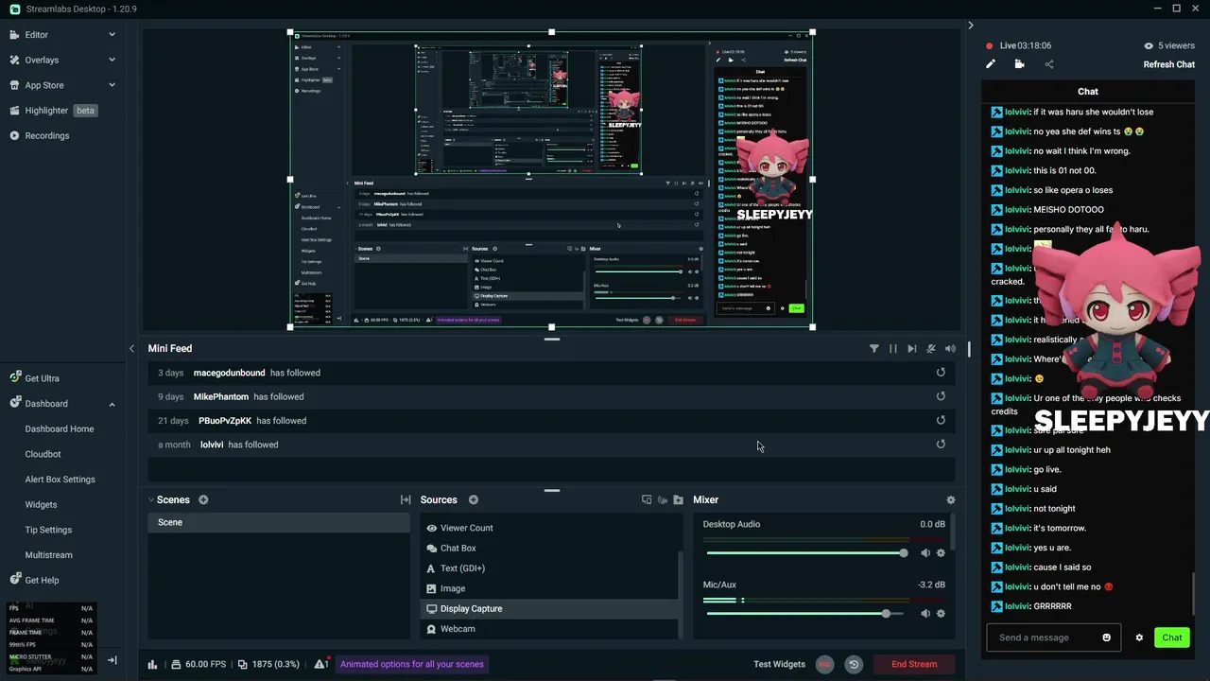The height and width of the screenshot is (681, 1210).
Task: Collapse the left sidebar arrow at bottom
Action: 112,660
